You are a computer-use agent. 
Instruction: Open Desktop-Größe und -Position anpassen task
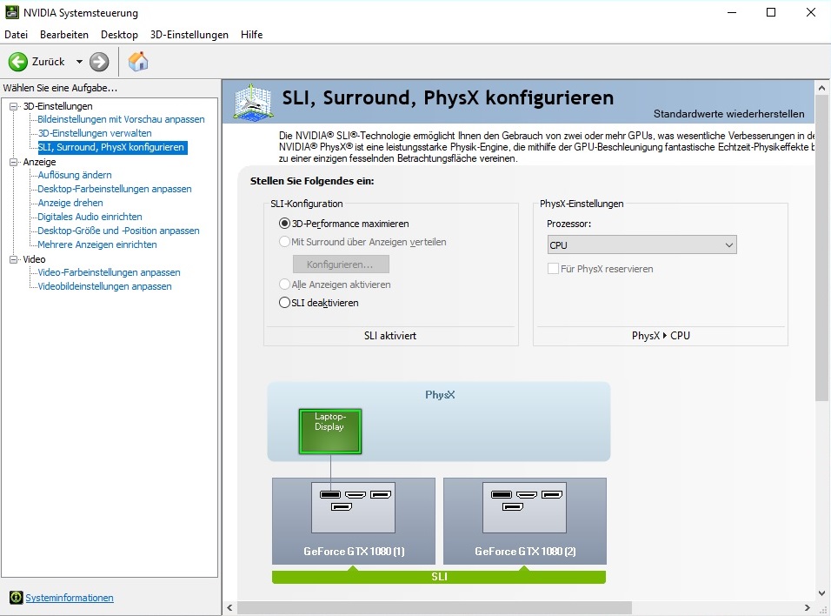(x=119, y=231)
